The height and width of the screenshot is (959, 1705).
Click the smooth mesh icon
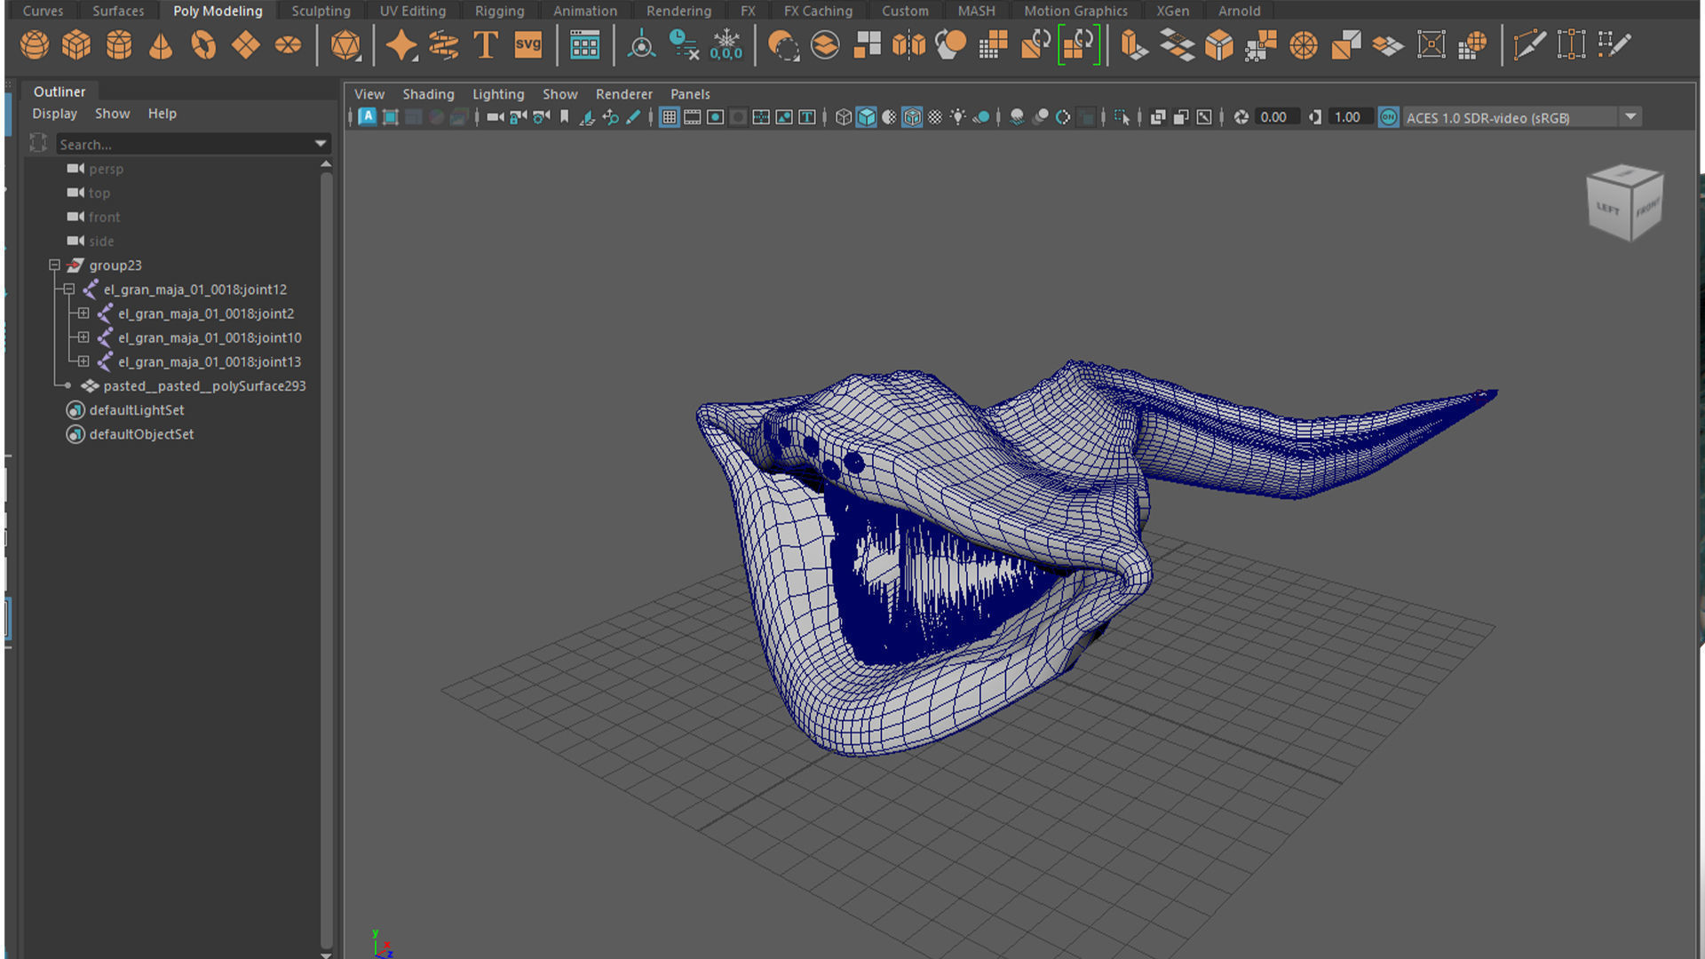950,44
